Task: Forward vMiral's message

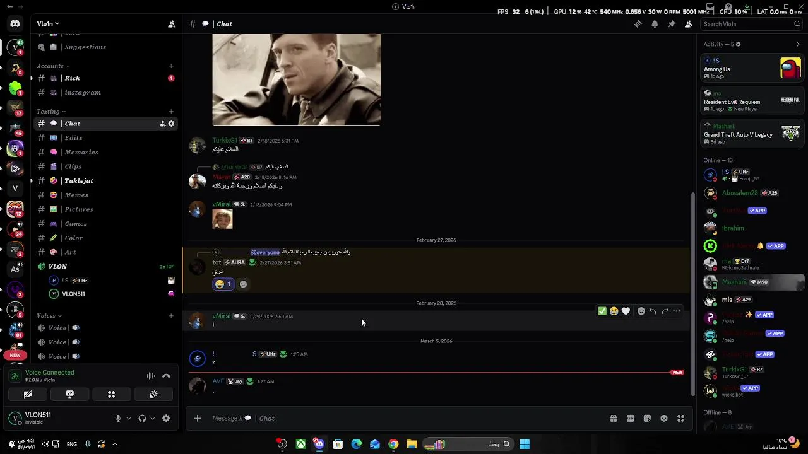Action: (665, 311)
